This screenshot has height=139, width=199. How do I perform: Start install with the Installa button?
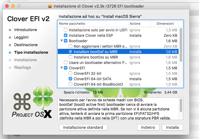173,127
